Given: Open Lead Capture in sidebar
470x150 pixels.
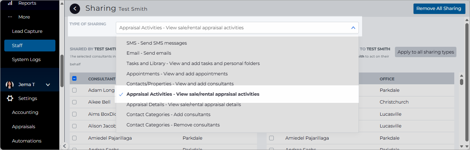Looking at the screenshot, I should [x=27, y=31].
